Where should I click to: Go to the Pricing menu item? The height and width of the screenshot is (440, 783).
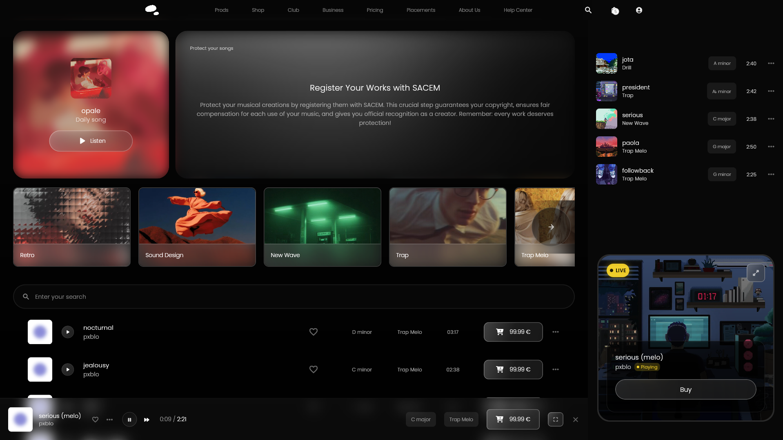[375, 10]
